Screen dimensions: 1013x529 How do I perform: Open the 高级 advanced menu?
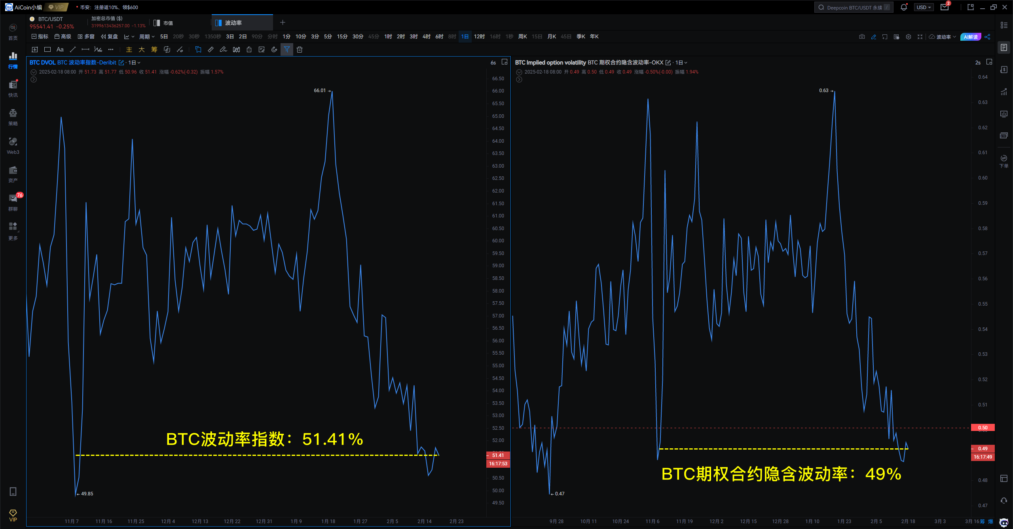pos(63,37)
